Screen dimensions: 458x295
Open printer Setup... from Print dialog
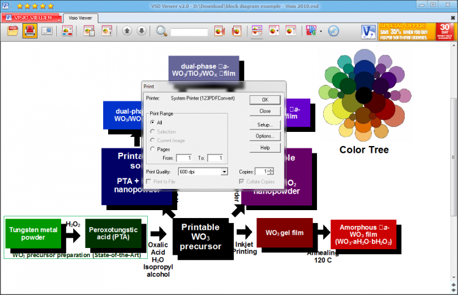click(265, 125)
